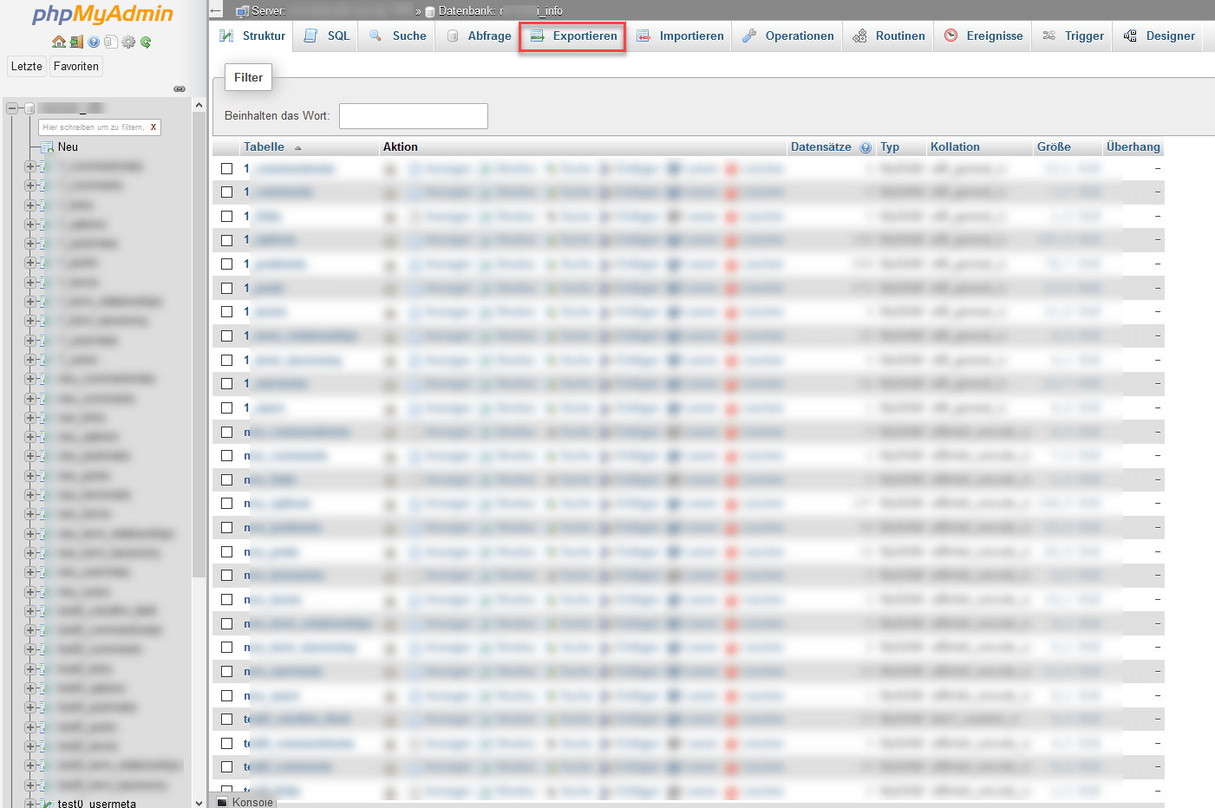Click the Designer tab icon
1215x808 pixels.
[x=1130, y=36]
